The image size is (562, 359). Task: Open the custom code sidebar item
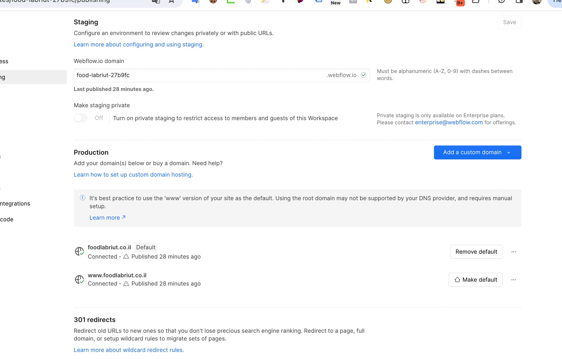tap(7, 220)
